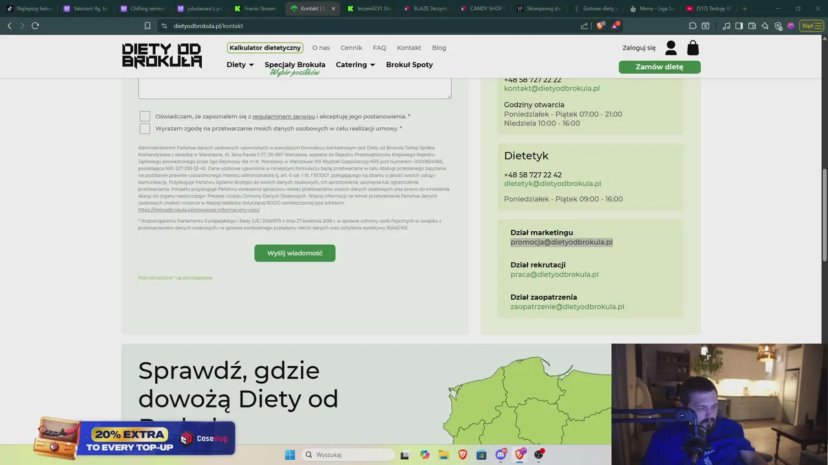Click the praca@dietyodbrokula.pl email link
The height and width of the screenshot is (465, 828).
pos(554,274)
